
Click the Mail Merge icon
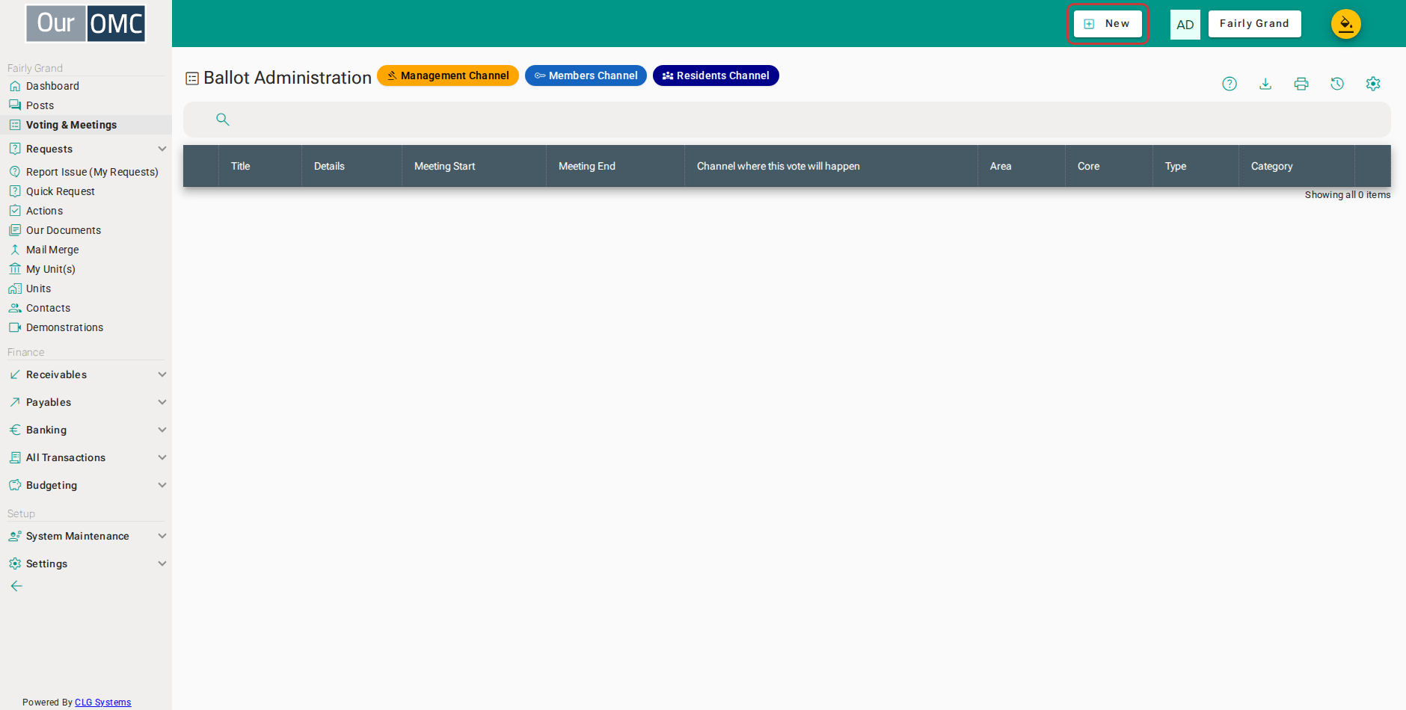tap(15, 250)
